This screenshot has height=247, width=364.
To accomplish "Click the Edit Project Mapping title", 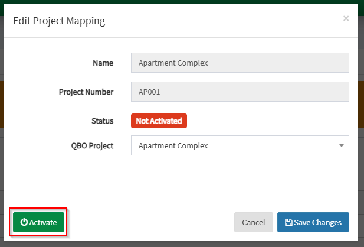I will pyautogui.click(x=59, y=21).
